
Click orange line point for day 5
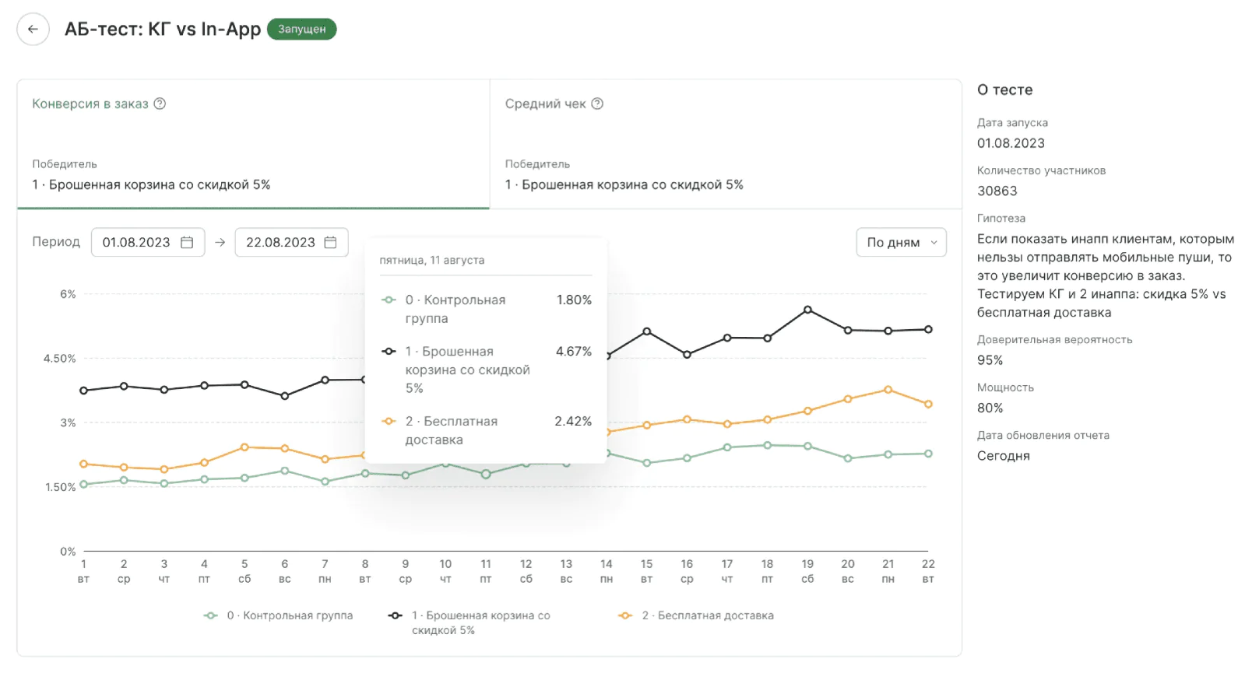(244, 447)
